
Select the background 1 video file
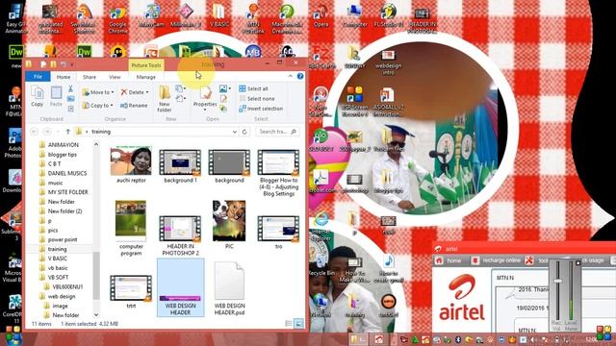click(x=180, y=166)
